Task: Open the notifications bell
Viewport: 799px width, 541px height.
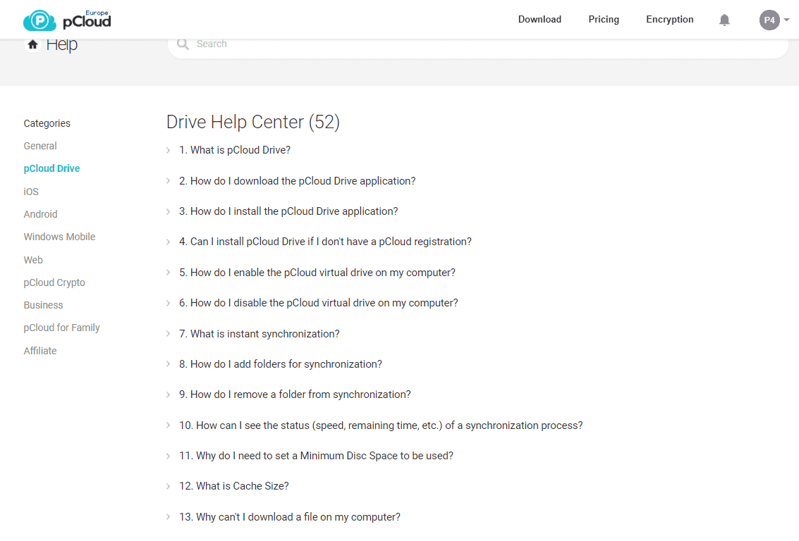Action: (724, 20)
